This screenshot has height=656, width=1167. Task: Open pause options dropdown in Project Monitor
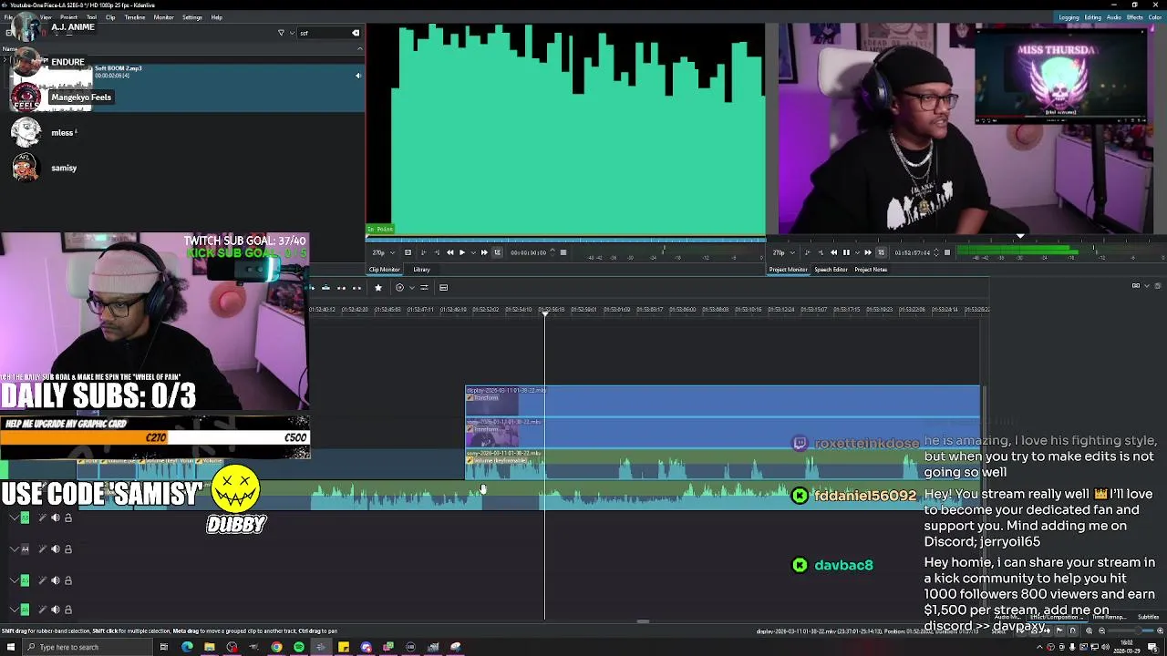pyautogui.click(x=857, y=252)
